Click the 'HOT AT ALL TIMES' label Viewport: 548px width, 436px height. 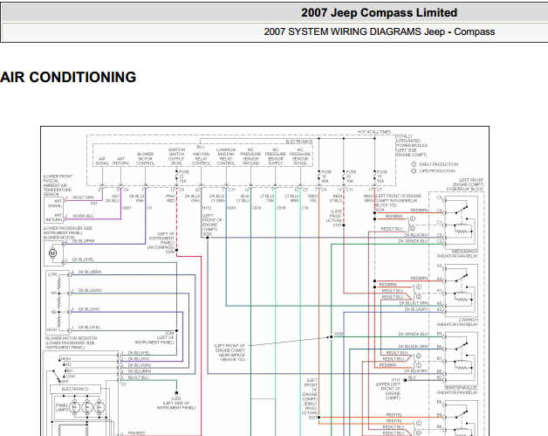point(374,132)
